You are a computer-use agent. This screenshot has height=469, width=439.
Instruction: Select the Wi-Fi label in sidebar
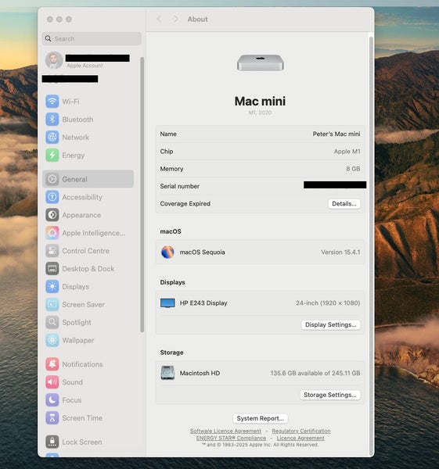pos(70,102)
